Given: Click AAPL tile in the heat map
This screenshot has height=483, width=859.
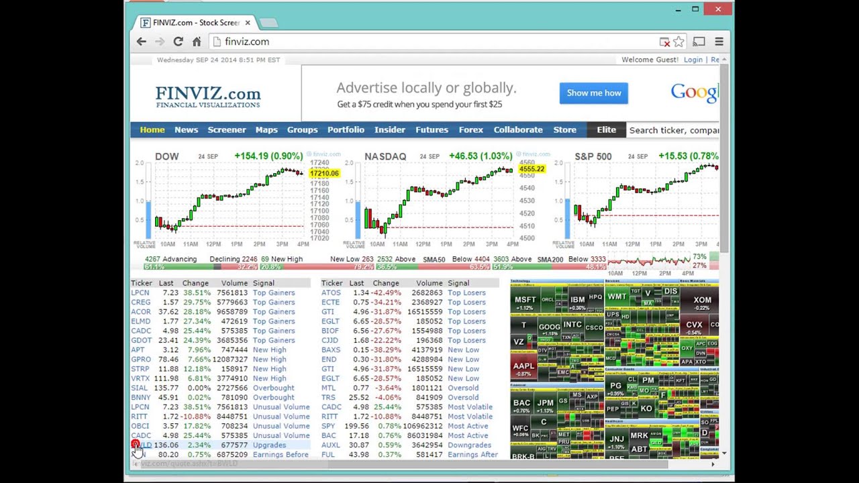Looking at the screenshot, I should pyautogui.click(x=523, y=368).
